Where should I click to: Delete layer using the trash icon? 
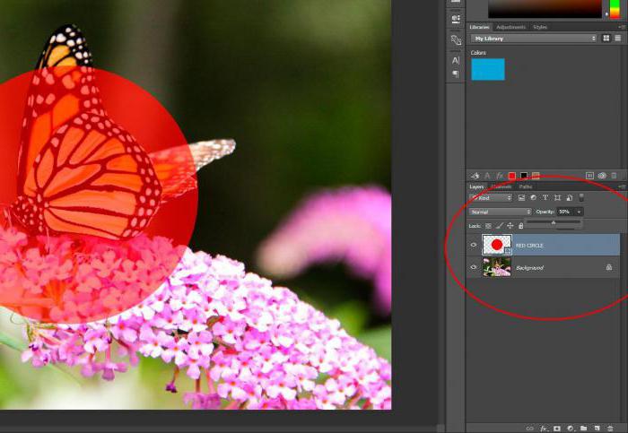(610, 429)
